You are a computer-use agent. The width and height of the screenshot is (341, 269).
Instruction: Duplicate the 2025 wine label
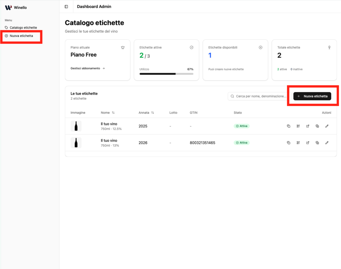coord(317,126)
